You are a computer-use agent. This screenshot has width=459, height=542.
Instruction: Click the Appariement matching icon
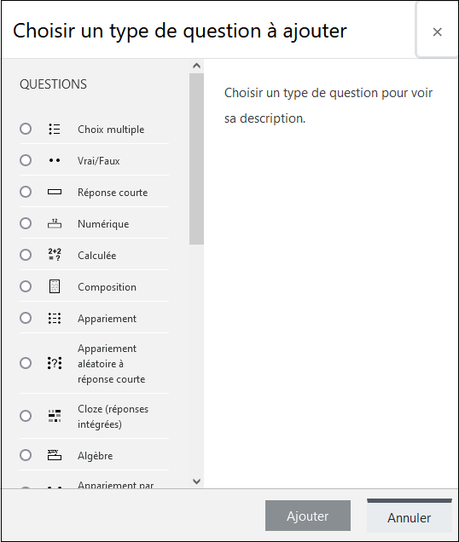click(55, 318)
